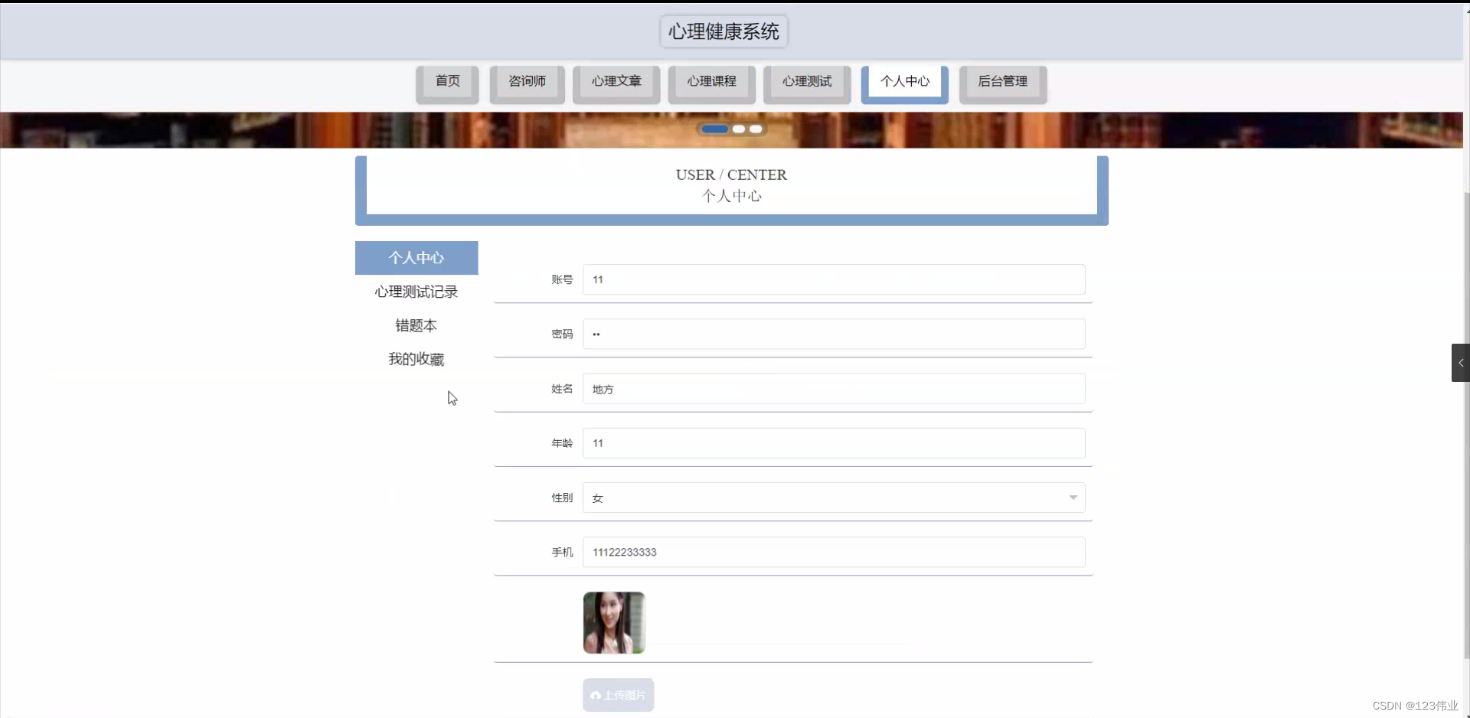Screen dimensions: 1470x718
Task: Click the profile avatar photo
Action: point(614,622)
